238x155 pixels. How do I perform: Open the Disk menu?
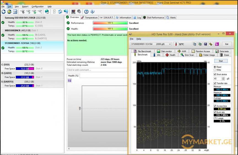[10, 7]
